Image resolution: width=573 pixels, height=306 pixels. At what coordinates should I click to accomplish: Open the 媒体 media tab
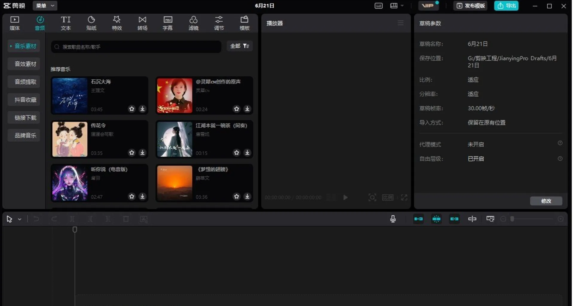point(15,23)
